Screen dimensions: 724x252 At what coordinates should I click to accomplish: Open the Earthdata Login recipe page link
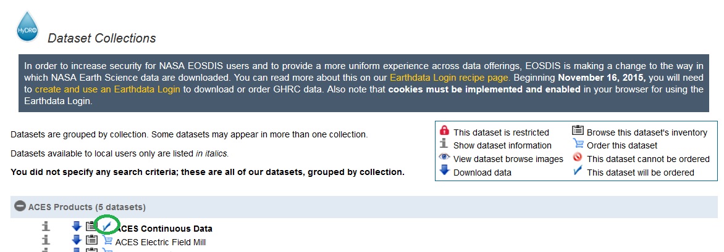[450, 78]
